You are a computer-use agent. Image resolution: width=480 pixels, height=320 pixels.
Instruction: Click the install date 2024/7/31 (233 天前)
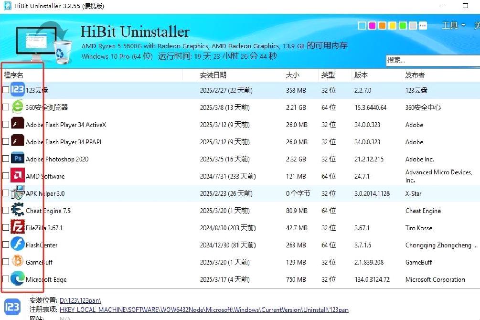(228, 176)
